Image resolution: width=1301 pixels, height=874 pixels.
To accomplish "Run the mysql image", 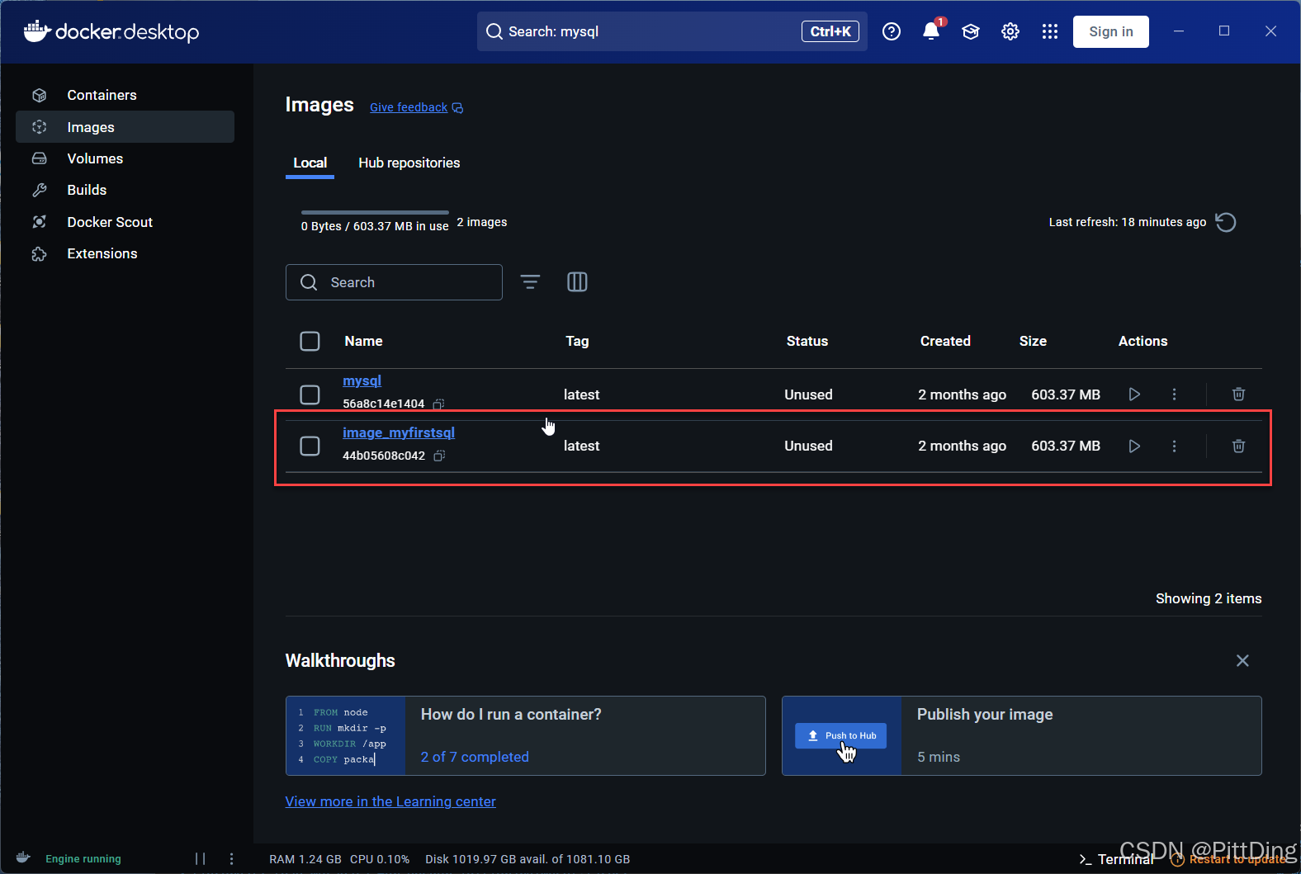I will (1134, 394).
